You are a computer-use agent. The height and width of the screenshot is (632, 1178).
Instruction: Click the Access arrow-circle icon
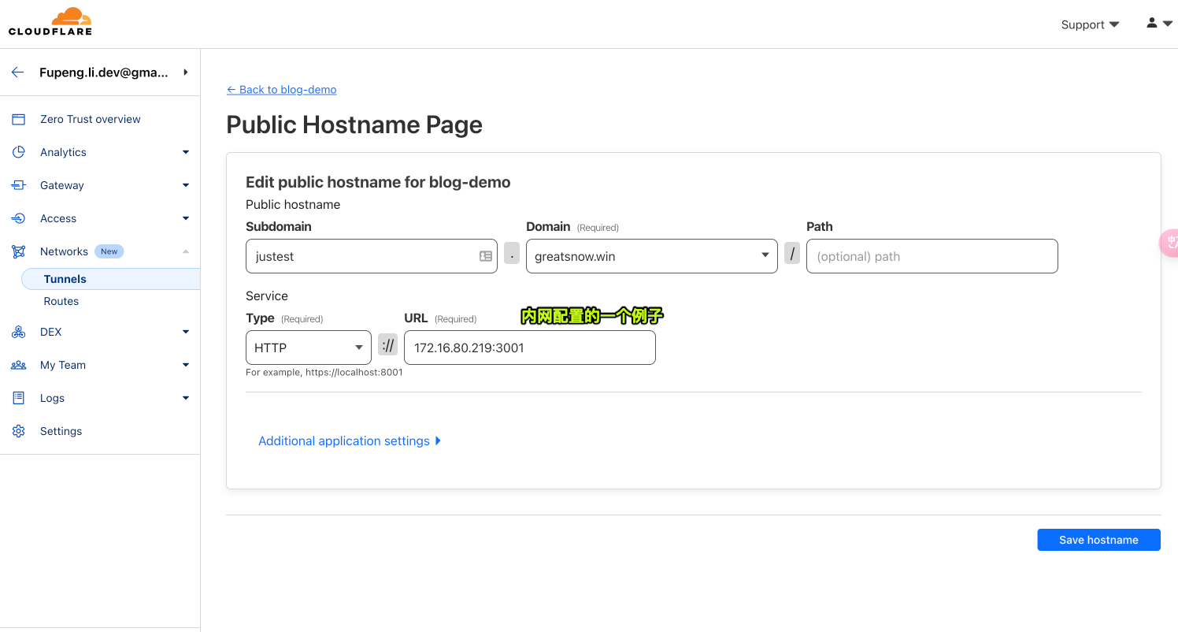pyautogui.click(x=19, y=218)
